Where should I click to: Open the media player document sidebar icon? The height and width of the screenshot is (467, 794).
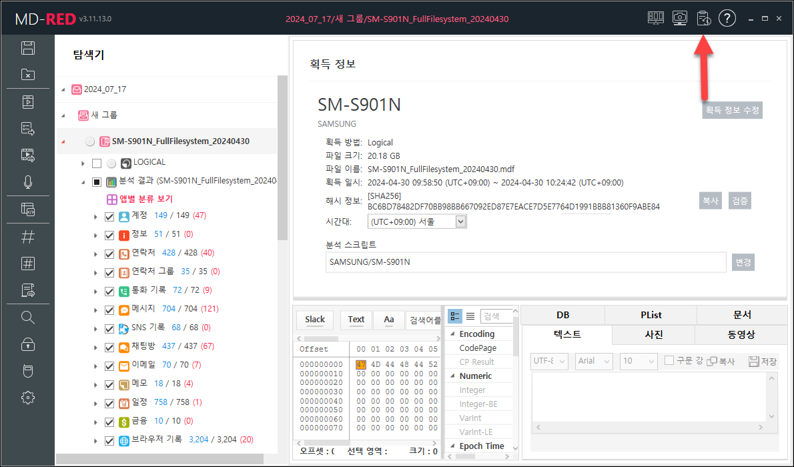(x=28, y=102)
